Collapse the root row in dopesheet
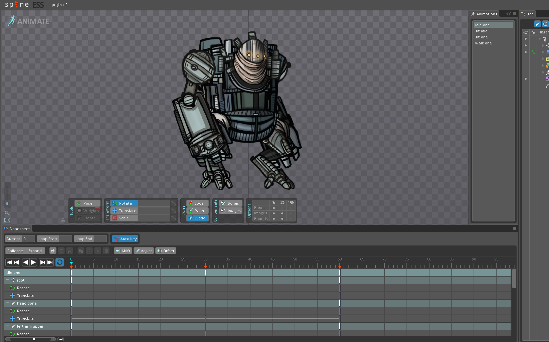This screenshot has width=549, height=342. pyautogui.click(x=7, y=280)
